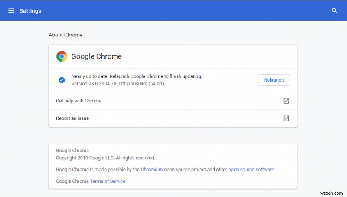The width and height of the screenshot is (347, 197).
Task: Click the Google Chrome logo icon
Action: pos(62,56)
